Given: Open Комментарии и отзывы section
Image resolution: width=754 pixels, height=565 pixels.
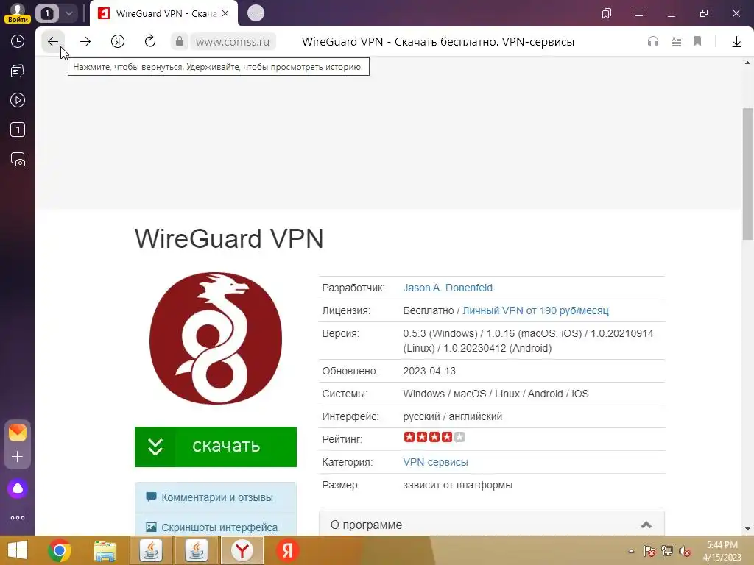Looking at the screenshot, I should tap(216, 497).
